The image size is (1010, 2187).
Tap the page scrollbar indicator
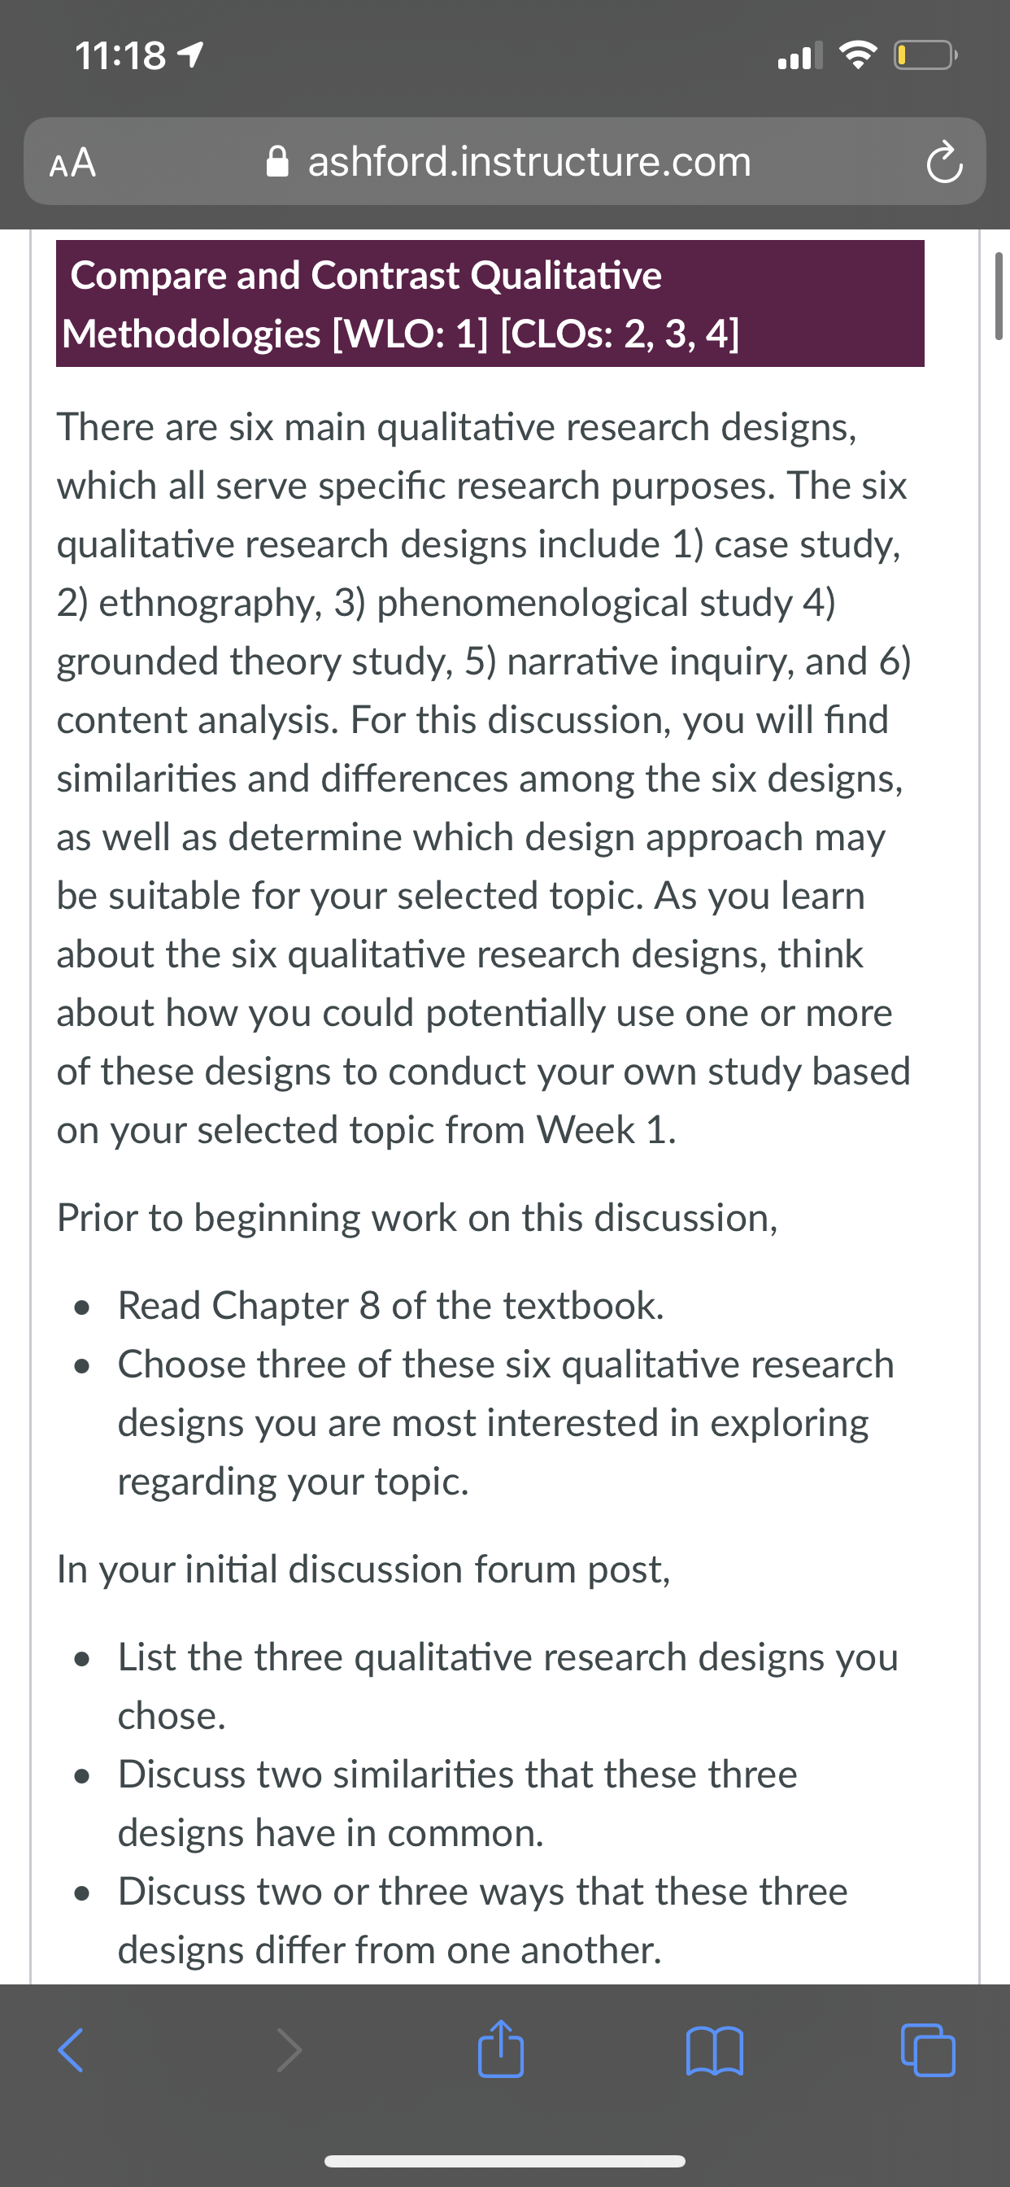[998, 295]
